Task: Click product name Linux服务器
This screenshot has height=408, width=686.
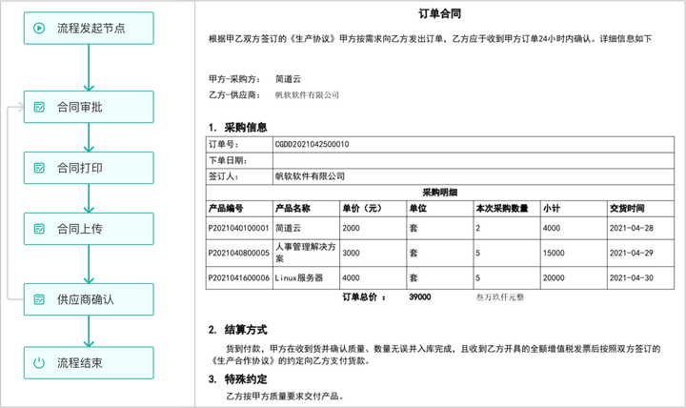Action: pos(299,278)
